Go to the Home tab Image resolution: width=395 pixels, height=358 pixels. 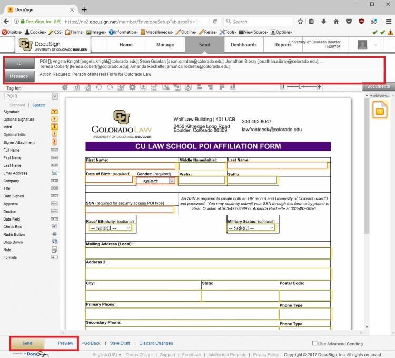click(x=126, y=45)
